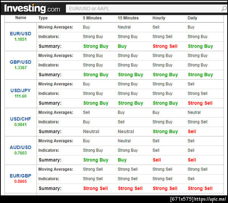
Task: Select the 5 Minutes column header
Action: (92, 18)
